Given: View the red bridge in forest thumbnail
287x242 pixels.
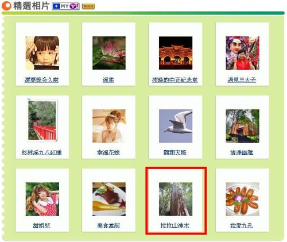Looking at the screenshot, I should (42, 120).
